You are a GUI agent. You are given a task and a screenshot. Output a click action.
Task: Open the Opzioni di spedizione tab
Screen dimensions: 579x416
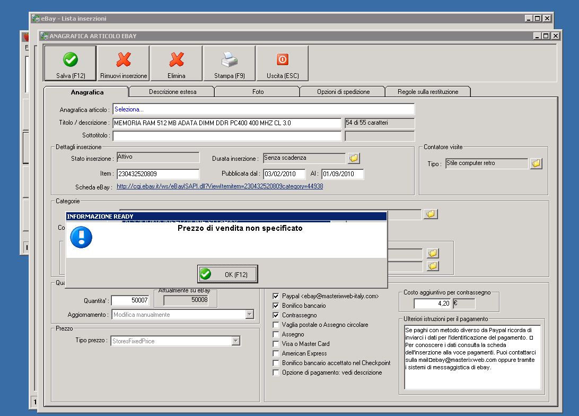[343, 92]
